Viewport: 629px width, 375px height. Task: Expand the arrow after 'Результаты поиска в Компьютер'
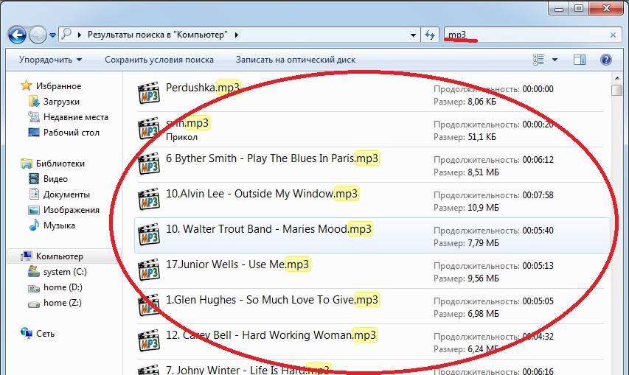[x=236, y=35]
